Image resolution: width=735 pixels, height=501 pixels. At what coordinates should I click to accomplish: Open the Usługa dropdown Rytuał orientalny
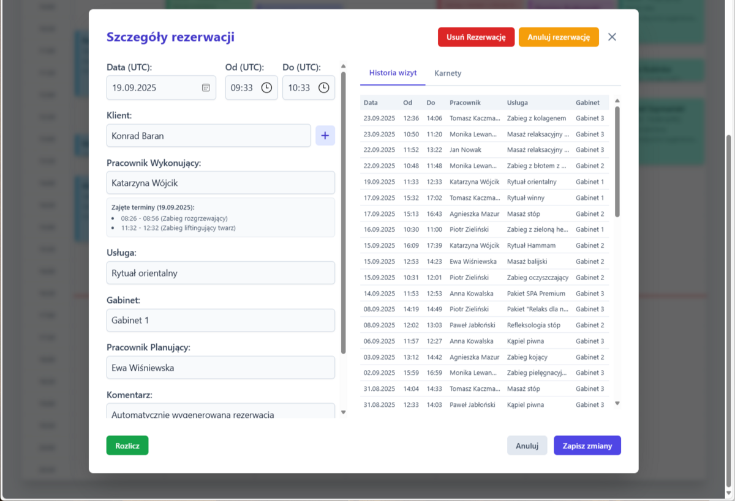221,273
